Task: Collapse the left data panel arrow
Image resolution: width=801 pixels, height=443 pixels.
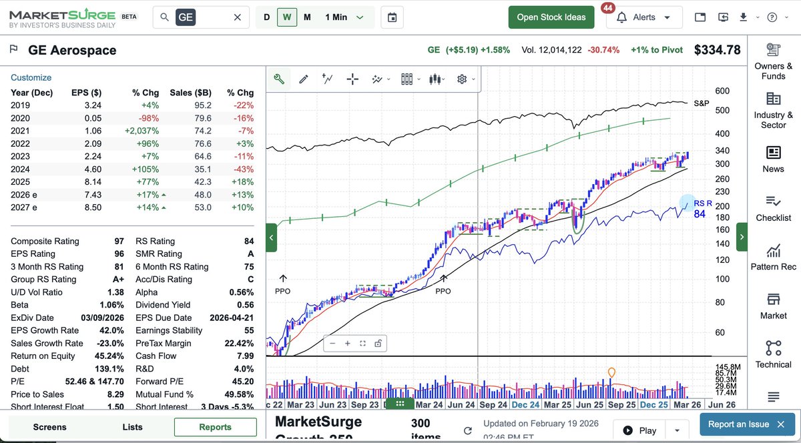Action: pos(271,237)
